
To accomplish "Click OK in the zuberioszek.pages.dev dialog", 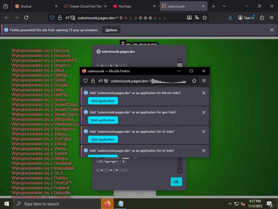I will [x=176, y=182].
